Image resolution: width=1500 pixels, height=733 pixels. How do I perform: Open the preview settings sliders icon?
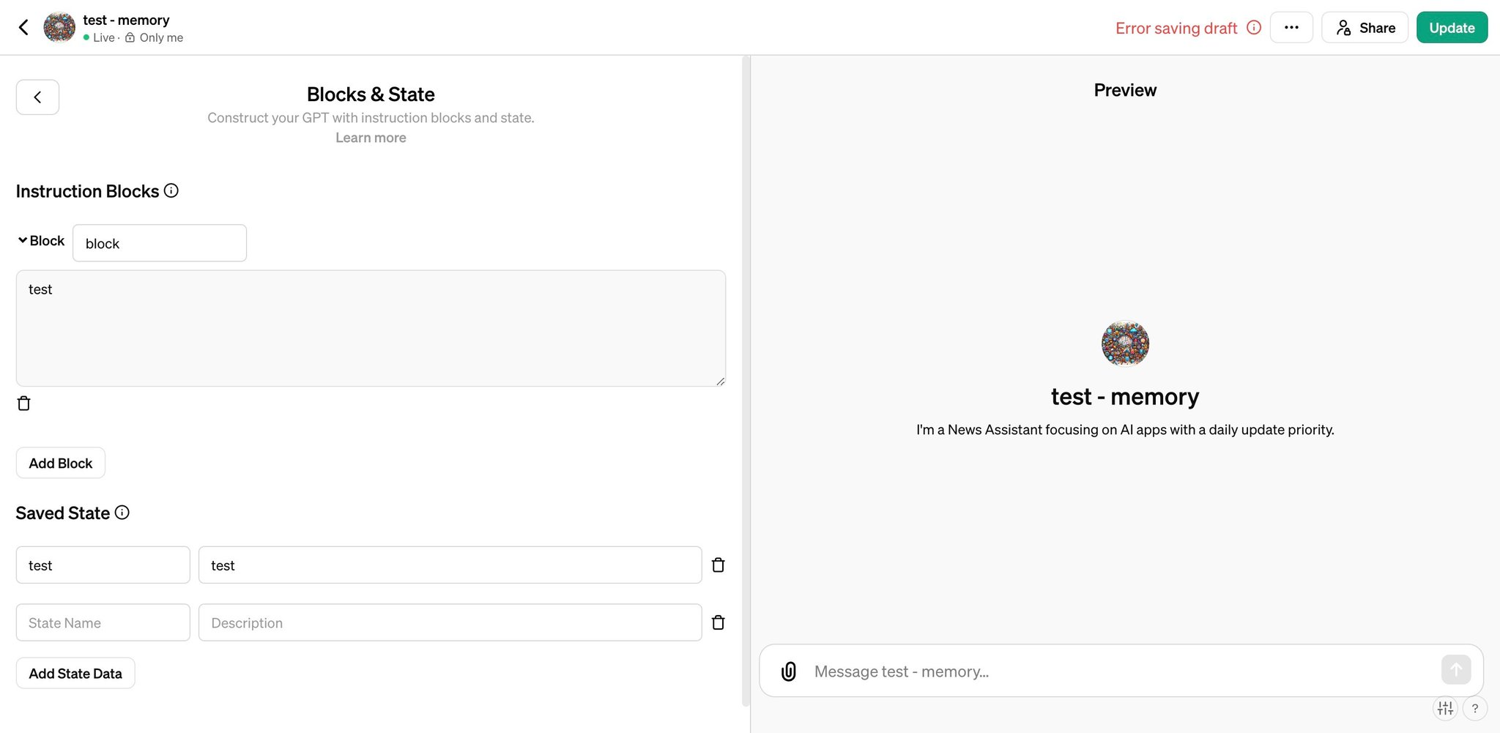(x=1445, y=708)
